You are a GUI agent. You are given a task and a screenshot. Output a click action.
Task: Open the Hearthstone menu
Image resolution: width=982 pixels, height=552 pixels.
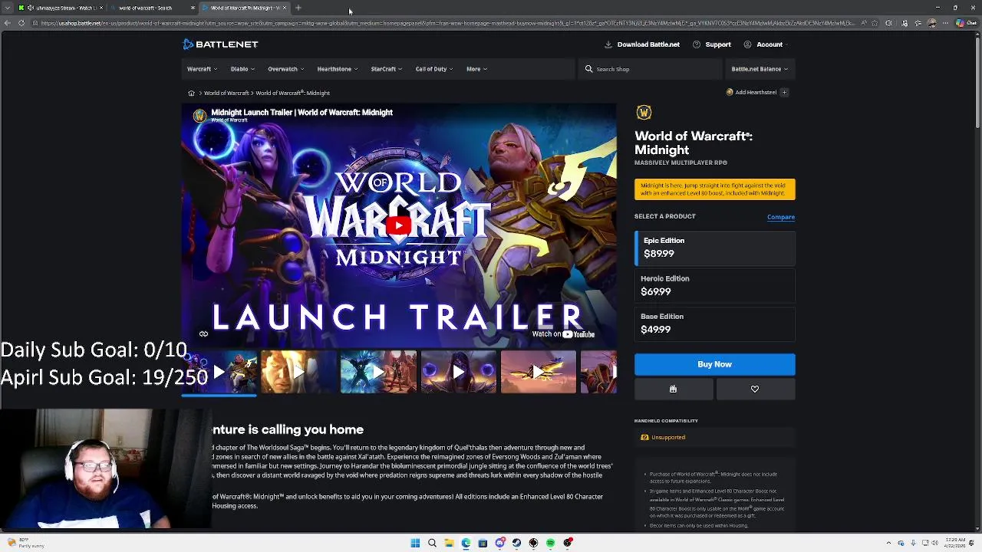click(x=338, y=69)
